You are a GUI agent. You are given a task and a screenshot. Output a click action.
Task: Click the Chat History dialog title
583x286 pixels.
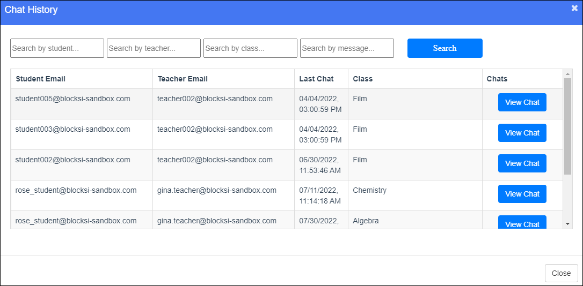click(31, 10)
